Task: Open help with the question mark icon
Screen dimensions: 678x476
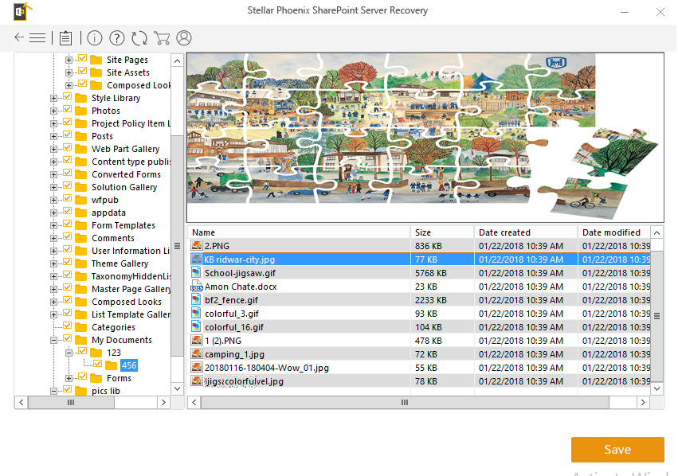Action: click(x=117, y=38)
